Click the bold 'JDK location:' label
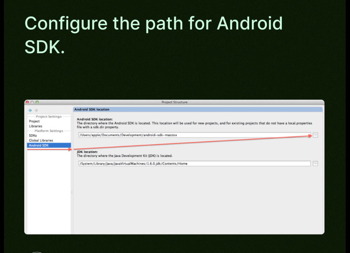The height and width of the screenshot is (253, 350). pyautogui.click(x=87, y=152)
